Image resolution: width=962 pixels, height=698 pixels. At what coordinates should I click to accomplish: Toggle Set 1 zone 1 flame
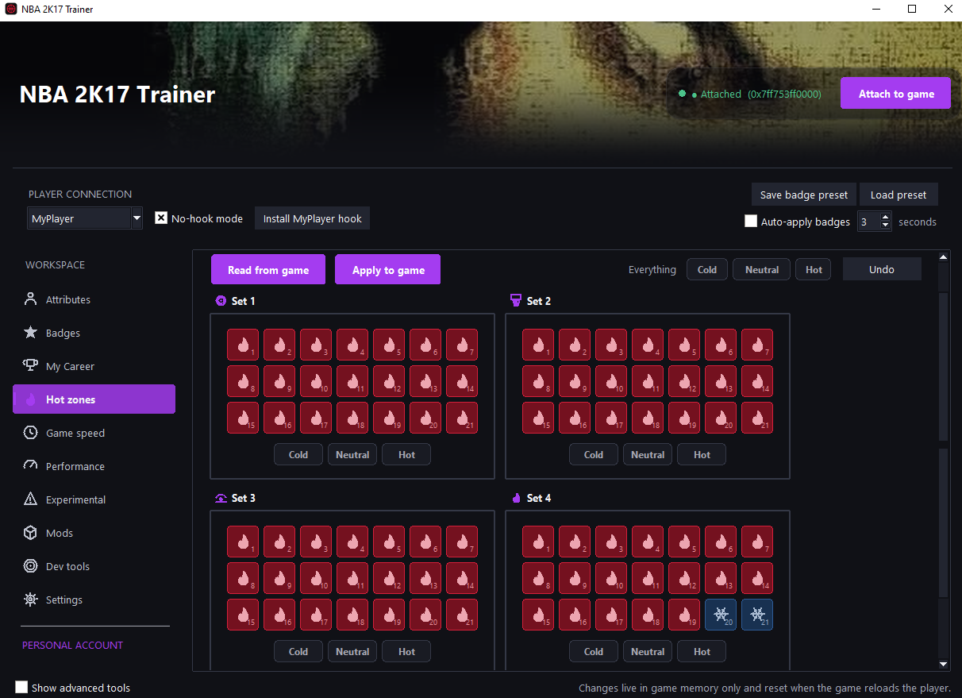click(x=243, y=345)
